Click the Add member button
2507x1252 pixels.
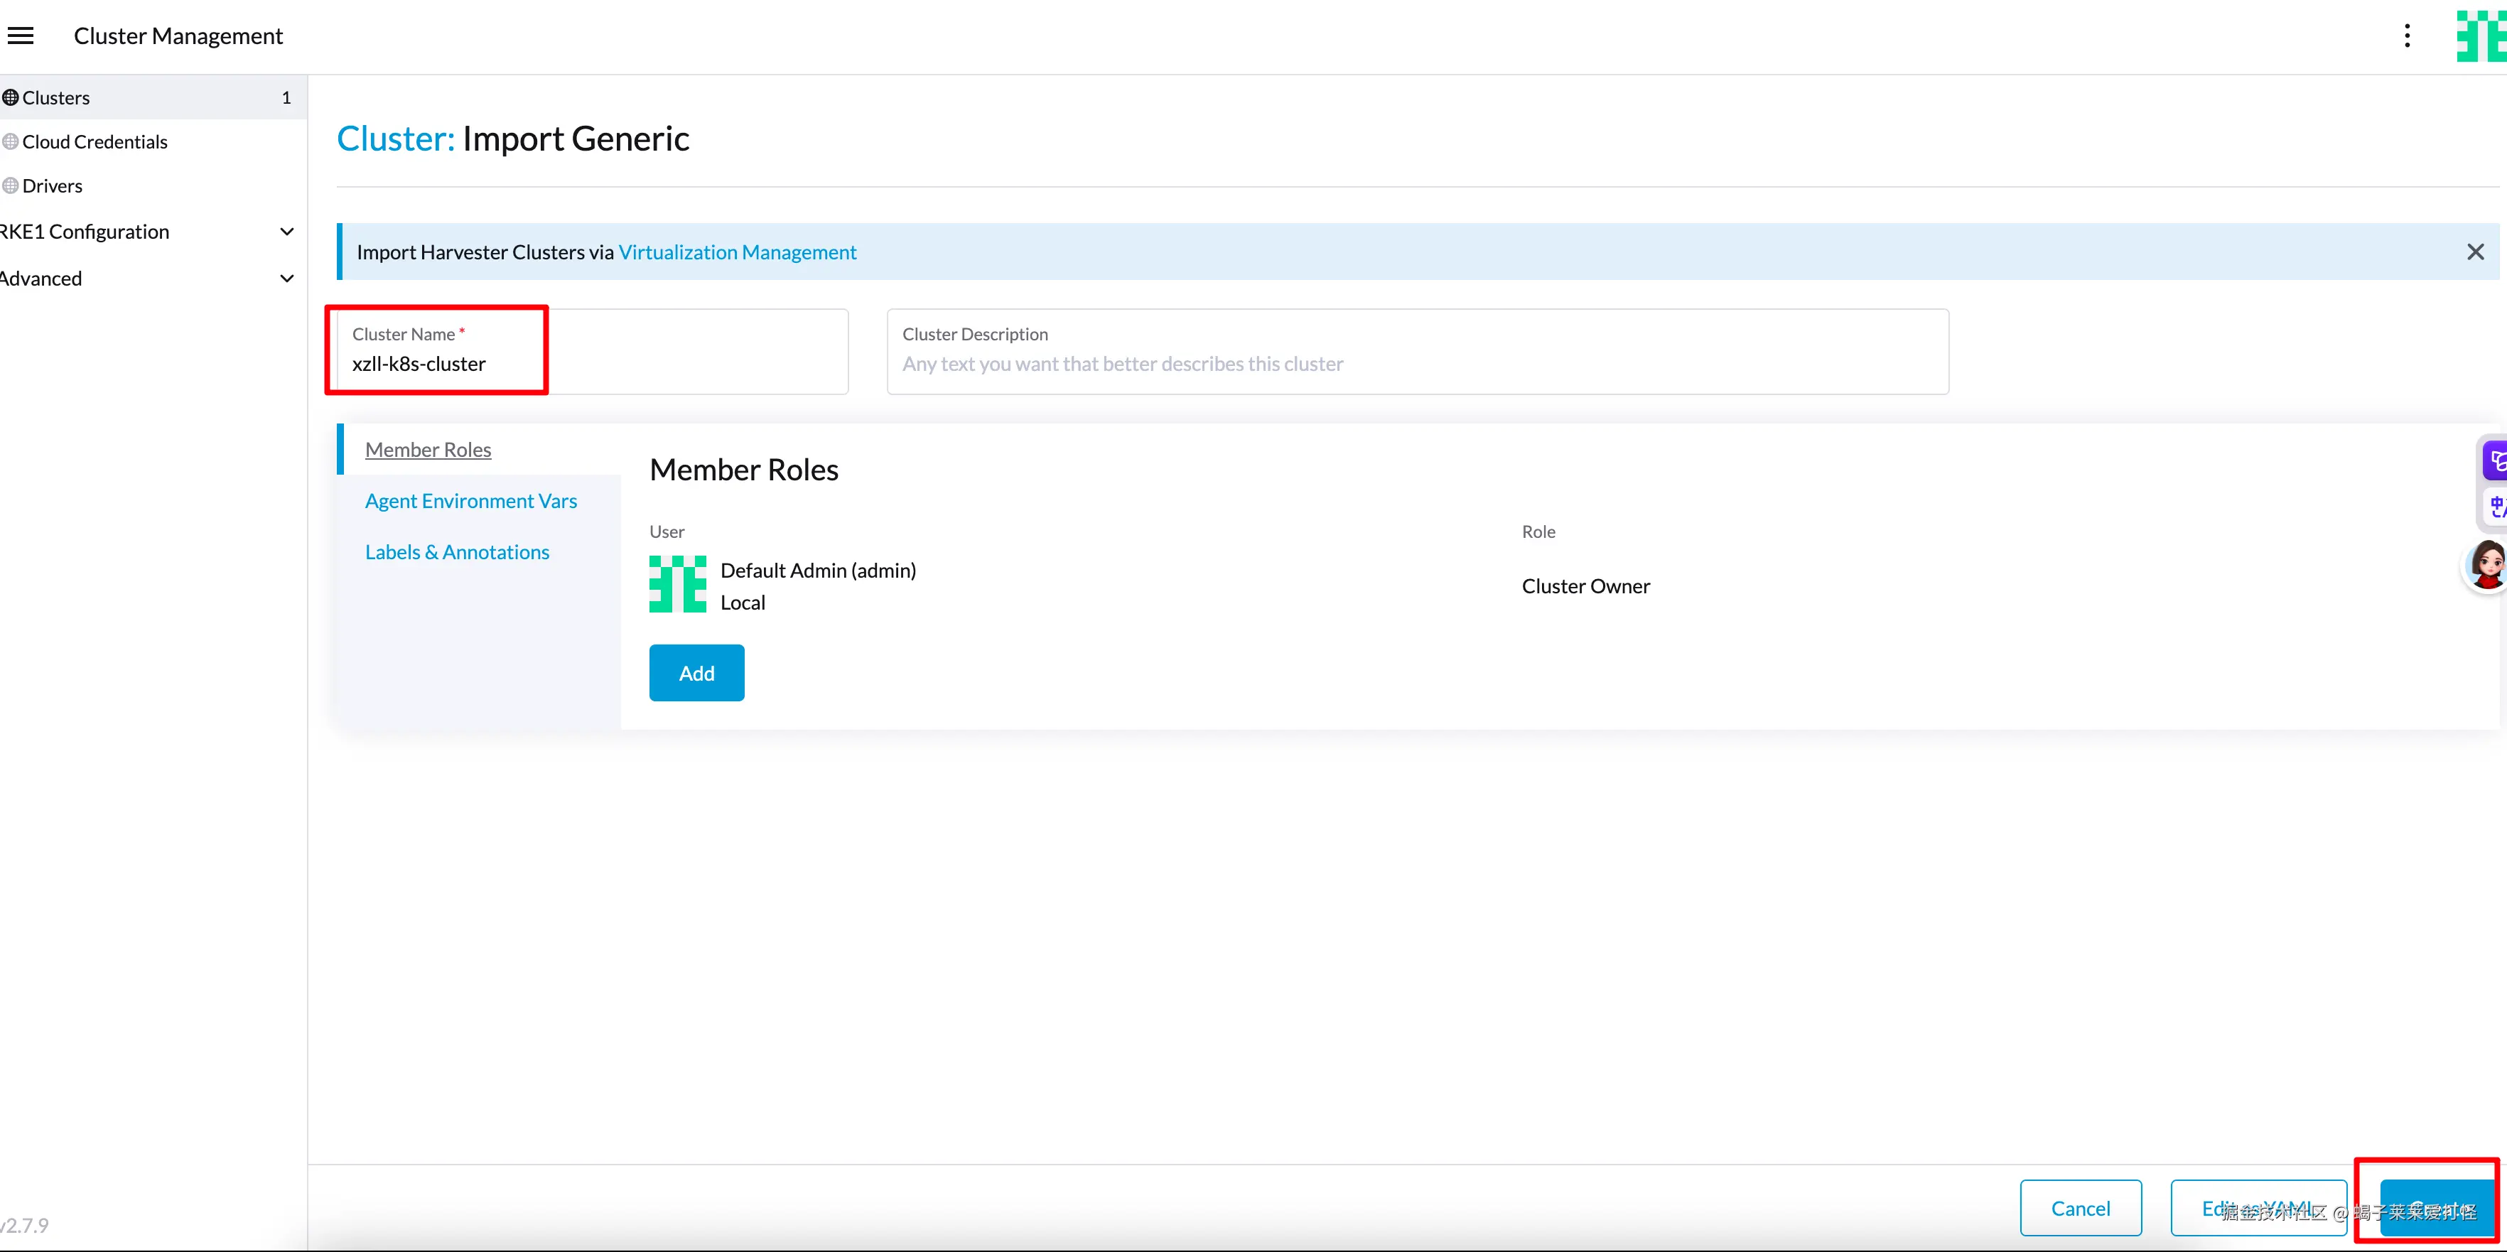tap(696, 672)
